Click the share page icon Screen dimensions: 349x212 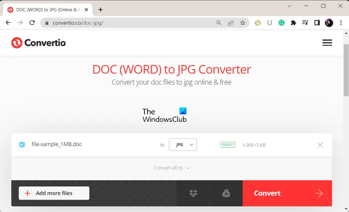tap(230, 23)
